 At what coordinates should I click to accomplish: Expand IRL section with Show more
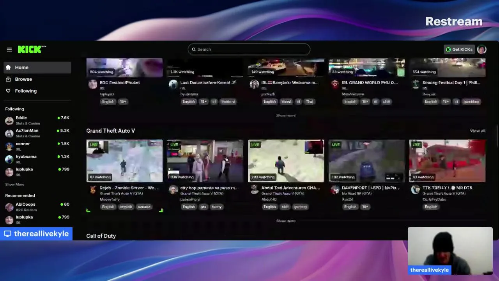point(286,116)
